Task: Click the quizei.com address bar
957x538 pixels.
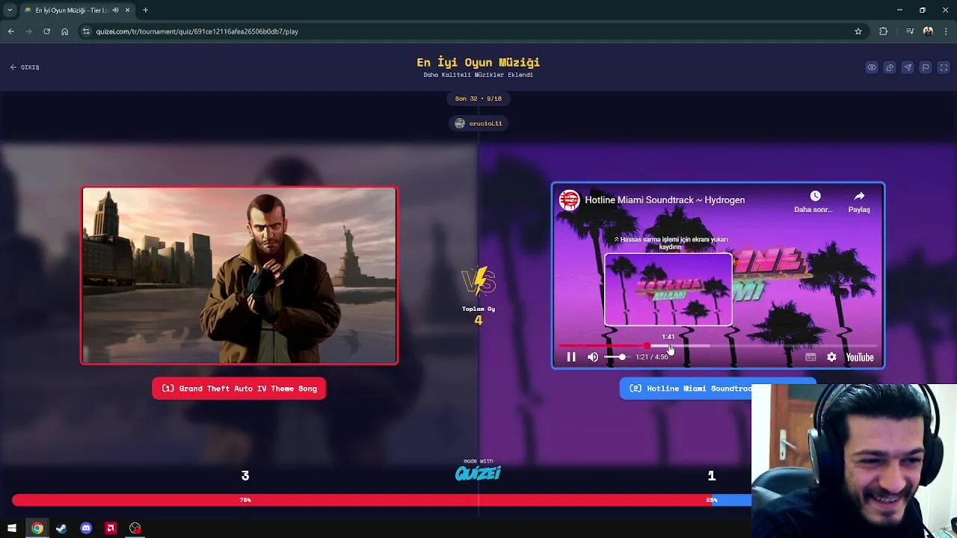Action: [x=471, y=31]
